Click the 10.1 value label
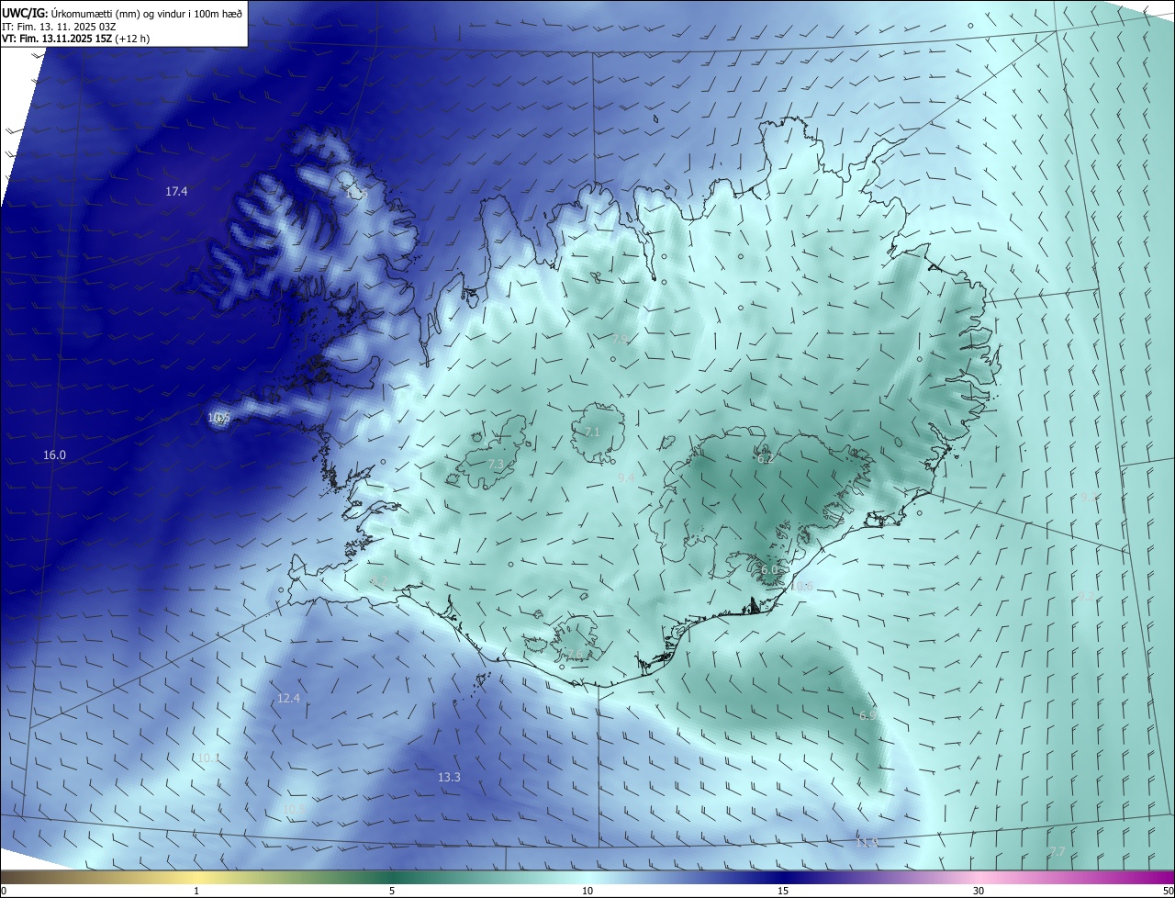The image size is (1175, 898). coord(208,758)
